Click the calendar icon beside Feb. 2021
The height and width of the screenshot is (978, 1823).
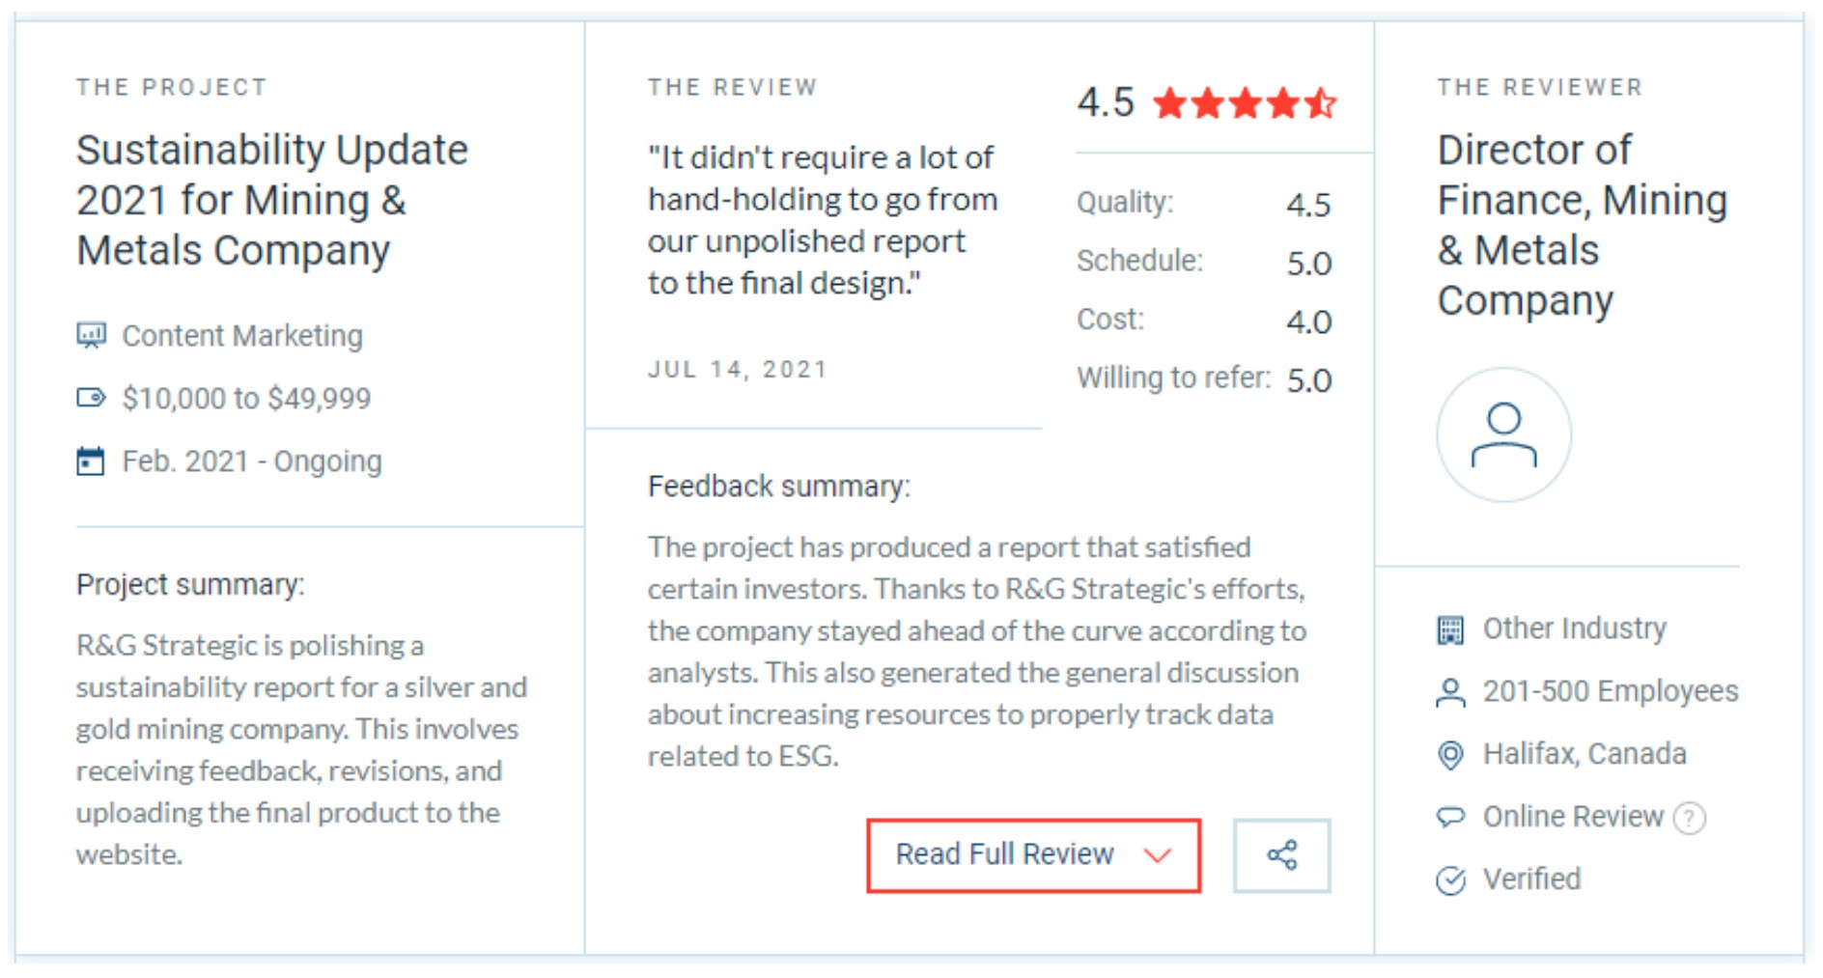(91, 461)
